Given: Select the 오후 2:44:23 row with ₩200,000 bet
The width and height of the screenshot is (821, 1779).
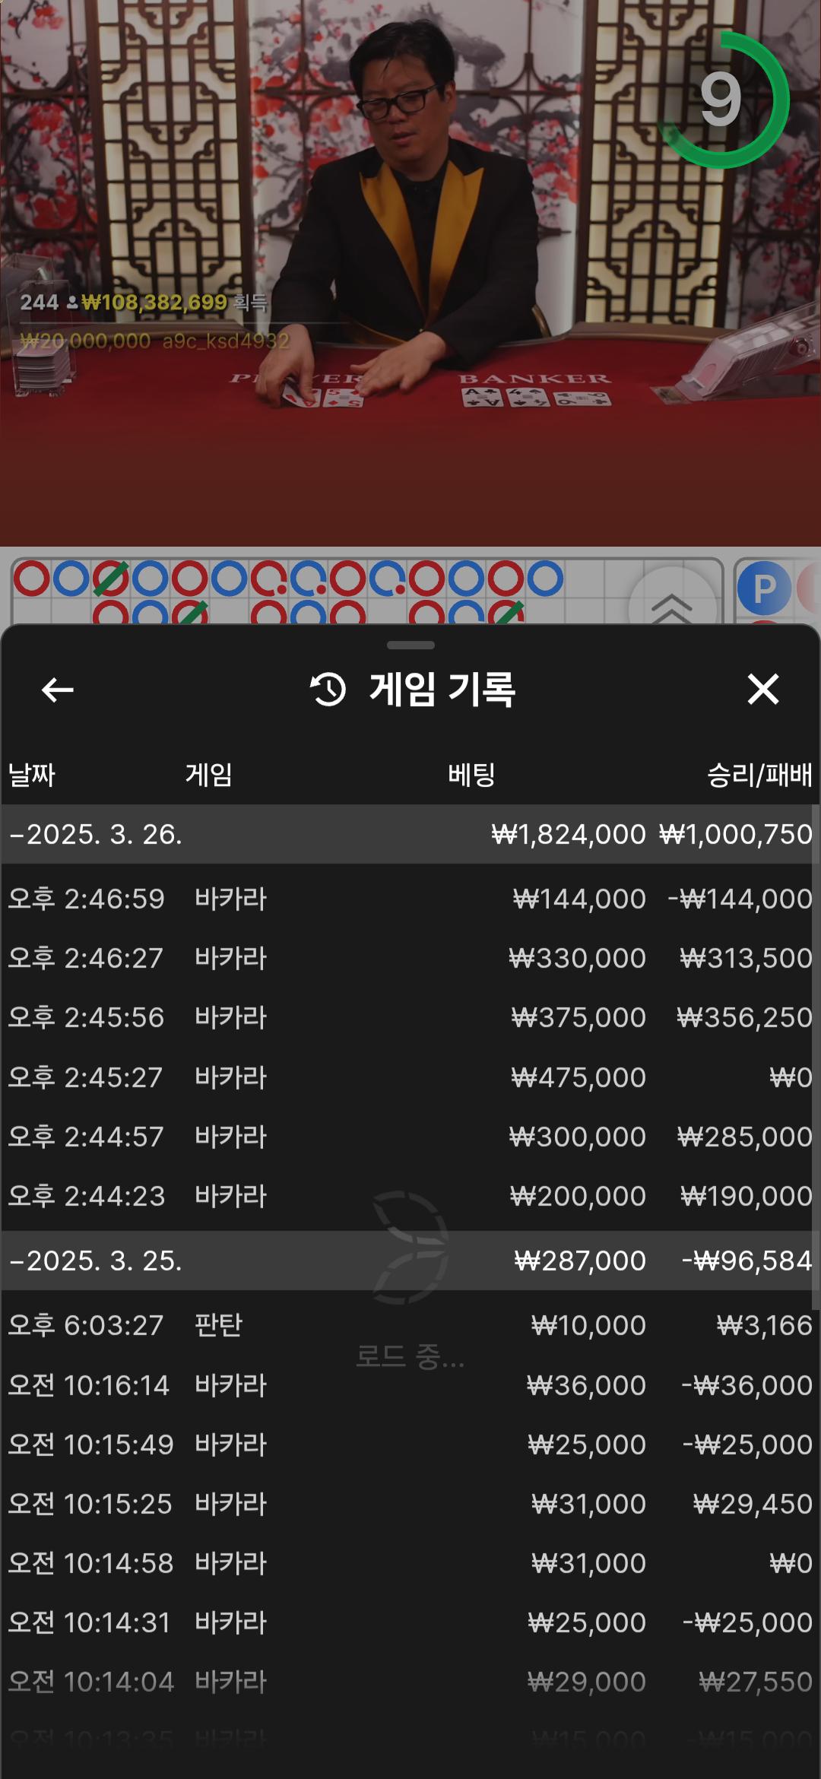Looking at the screenshot, I should point(410,1196).
